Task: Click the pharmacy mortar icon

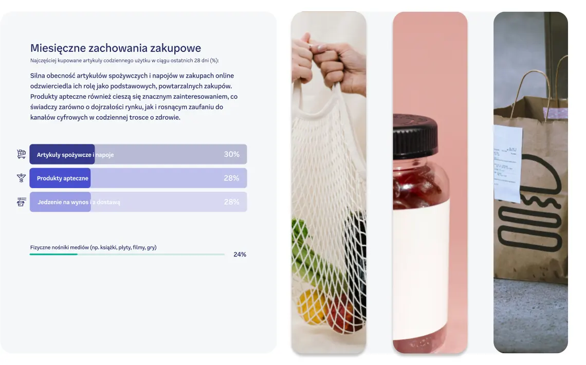Action: (x=21, y=178)
